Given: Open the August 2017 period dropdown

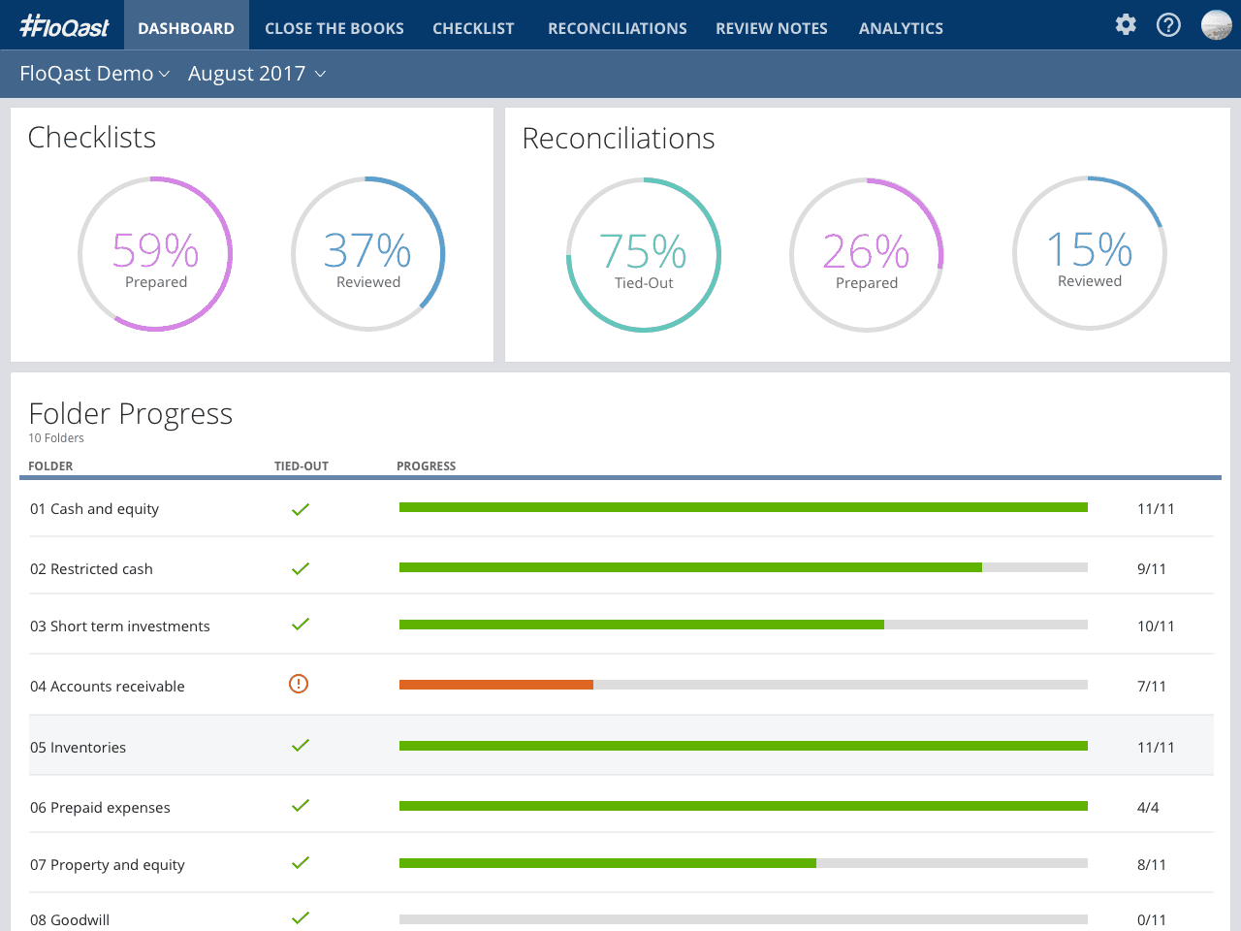Looking at the screenshot, I should click(x=256, y=74).
